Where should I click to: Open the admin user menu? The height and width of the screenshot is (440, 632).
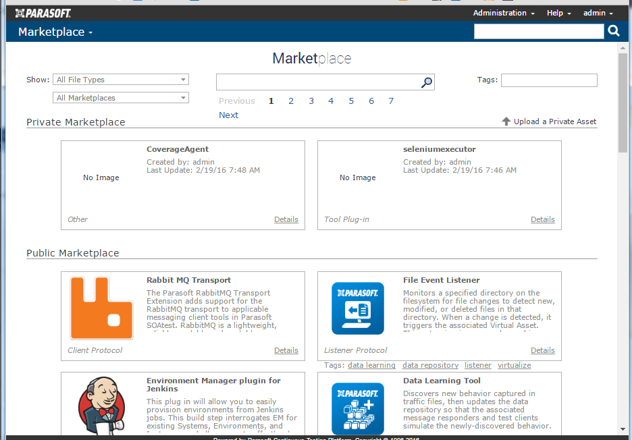[598, 13]
